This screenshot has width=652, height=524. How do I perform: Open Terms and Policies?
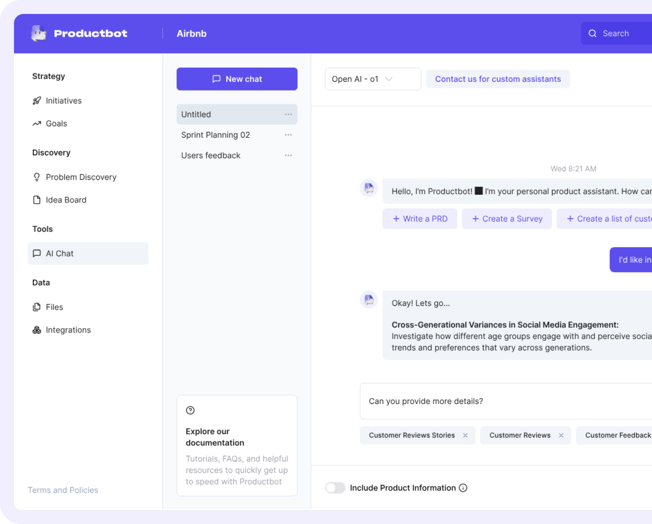tap(63, 490)
